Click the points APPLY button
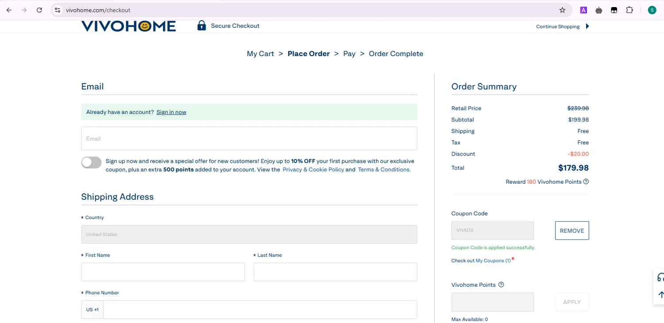This screenshot has height=323, width=664. tap(572, 302)
